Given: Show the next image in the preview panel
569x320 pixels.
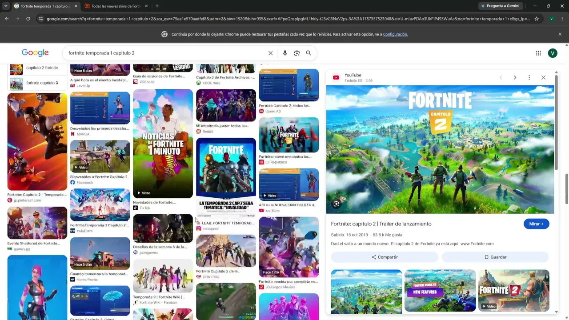Looking at the screenshot, I should pos(515,77).
